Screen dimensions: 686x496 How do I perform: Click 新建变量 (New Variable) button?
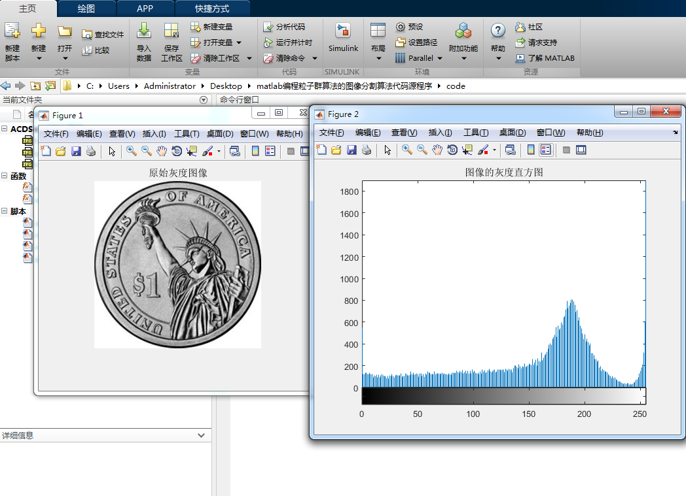[x=211, y=27]
